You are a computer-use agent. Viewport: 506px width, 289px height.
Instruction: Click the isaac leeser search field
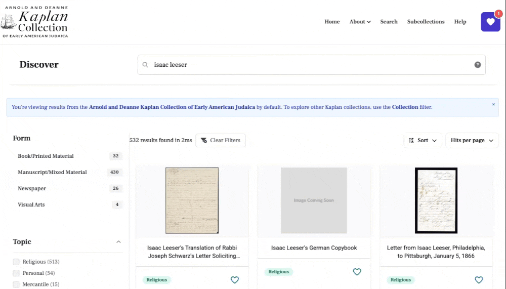311,65
